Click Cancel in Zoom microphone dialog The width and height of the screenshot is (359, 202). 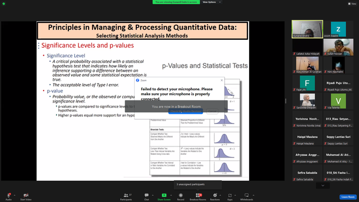(212, 111)
